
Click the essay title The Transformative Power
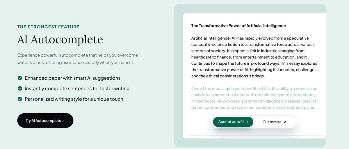click(x=238, y=26)
